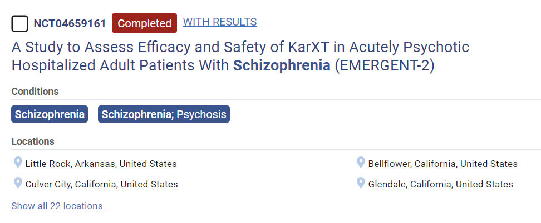Click the bold Schizophrenia word in the study title
Viewport: 541px width, 223px height.
pyautogui.click(x=281, y=65)
